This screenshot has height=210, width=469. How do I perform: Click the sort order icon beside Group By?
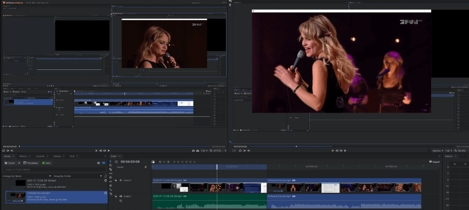tap(106, 176)
